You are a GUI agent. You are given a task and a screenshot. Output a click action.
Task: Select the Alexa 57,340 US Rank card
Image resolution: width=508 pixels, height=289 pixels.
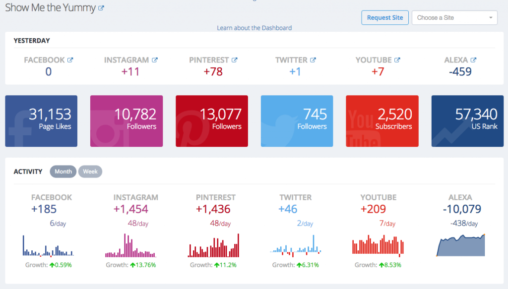click(x=467, y=121)
